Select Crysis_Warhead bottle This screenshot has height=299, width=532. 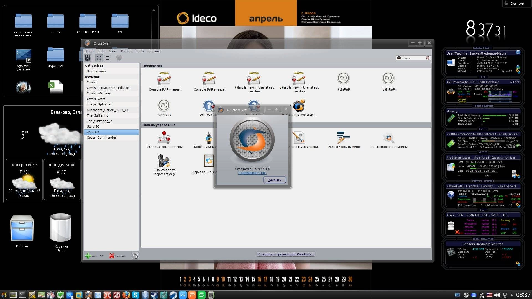[x=111, y=93]
